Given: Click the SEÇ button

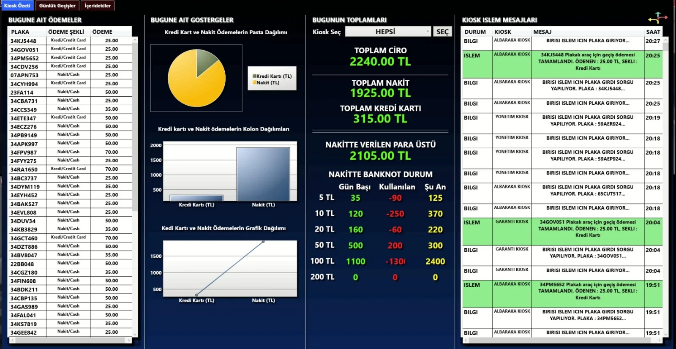Looking at the screenshot, I should click(x=442, y=32).
